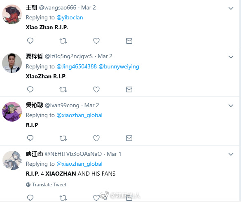Like the tweet by lz0q5ng2ncjgvcS

(x=96, y=89)
